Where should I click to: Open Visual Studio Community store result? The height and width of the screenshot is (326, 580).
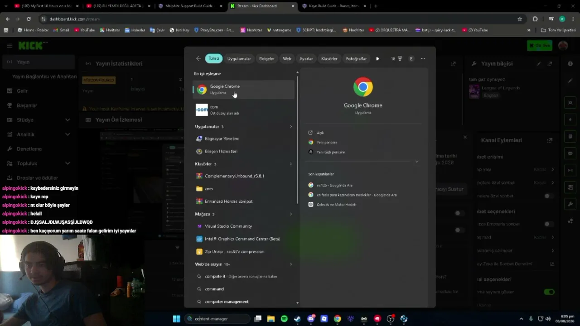coord(244,226)
